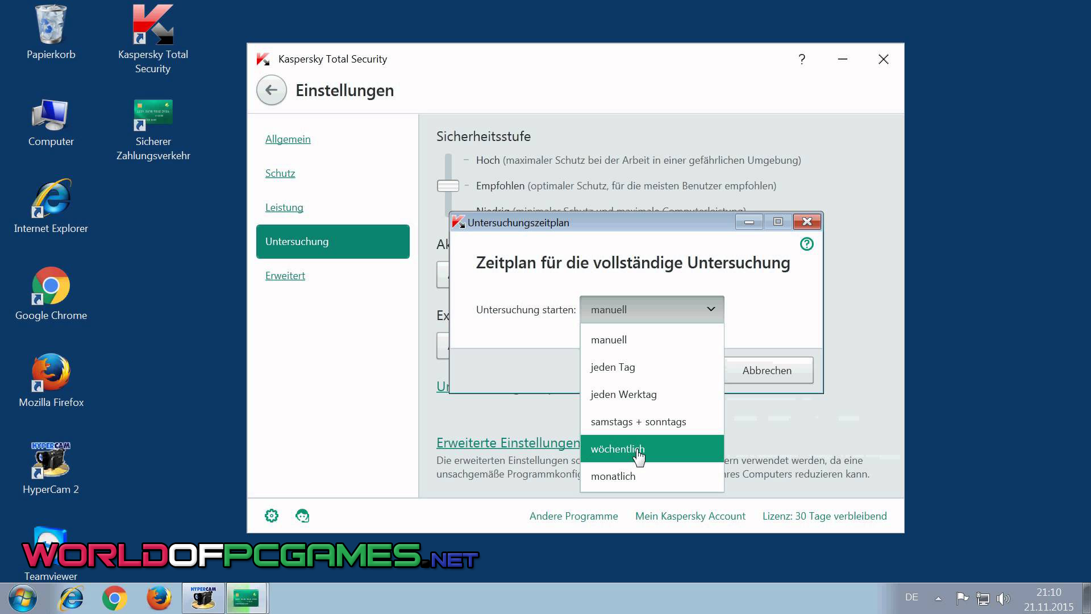Open the Mein Kaspersky Account link
The image size is (1091, 614).
[690, 516]
